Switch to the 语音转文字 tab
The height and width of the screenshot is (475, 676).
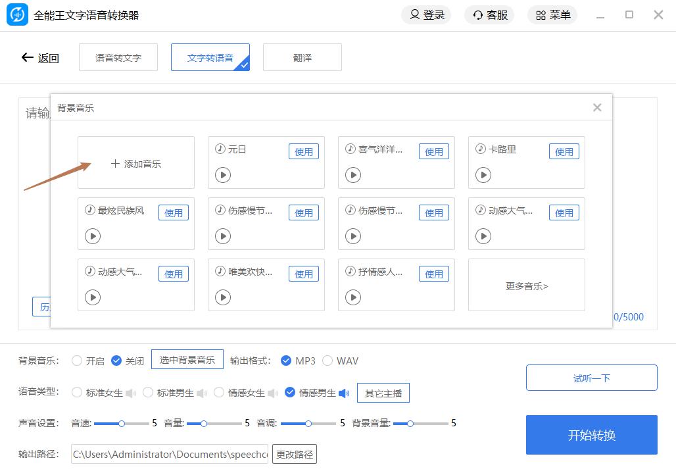coord(118,57)
